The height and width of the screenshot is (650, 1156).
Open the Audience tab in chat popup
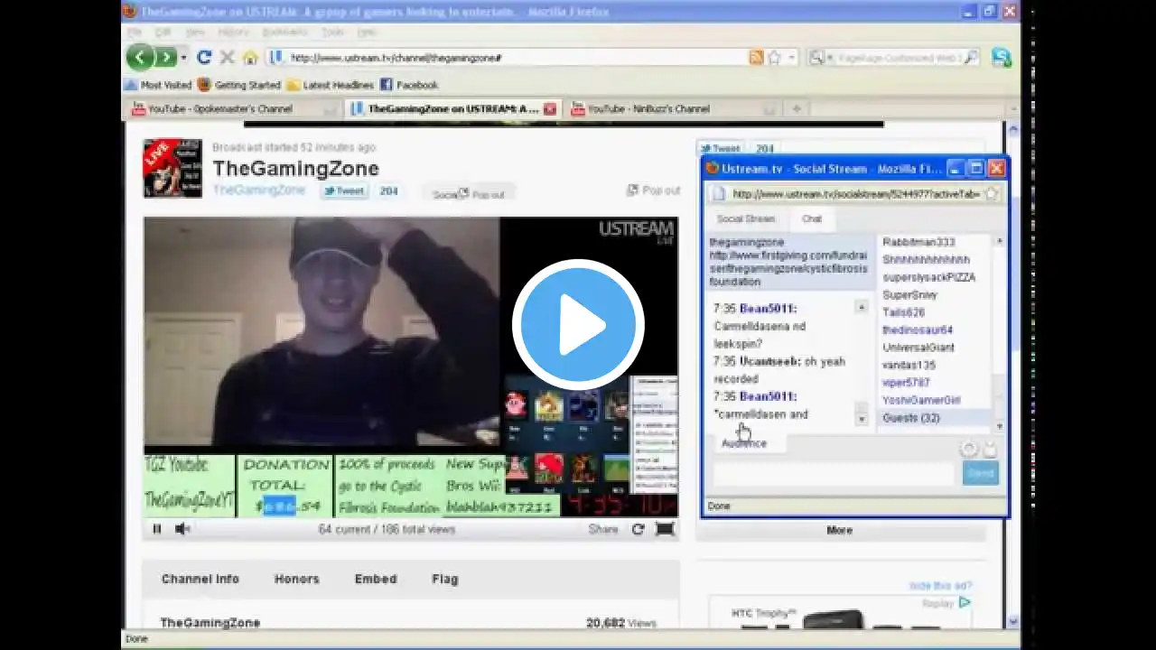click(x=744, y=443)
